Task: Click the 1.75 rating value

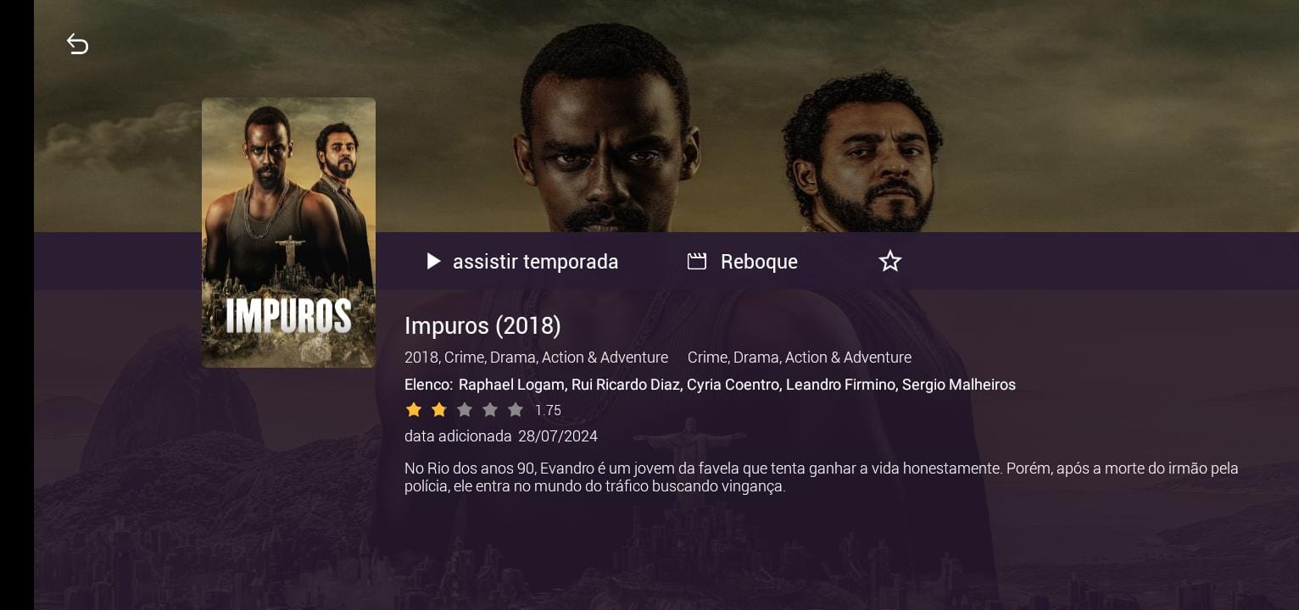Action: point(548,411)
